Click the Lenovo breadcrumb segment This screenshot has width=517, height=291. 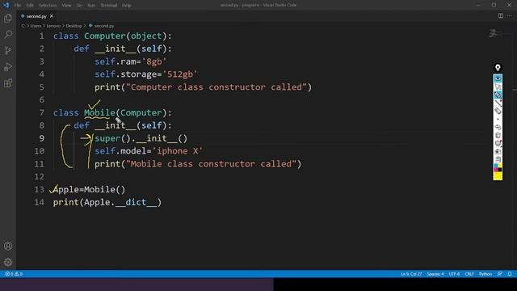tap(53, 26)
